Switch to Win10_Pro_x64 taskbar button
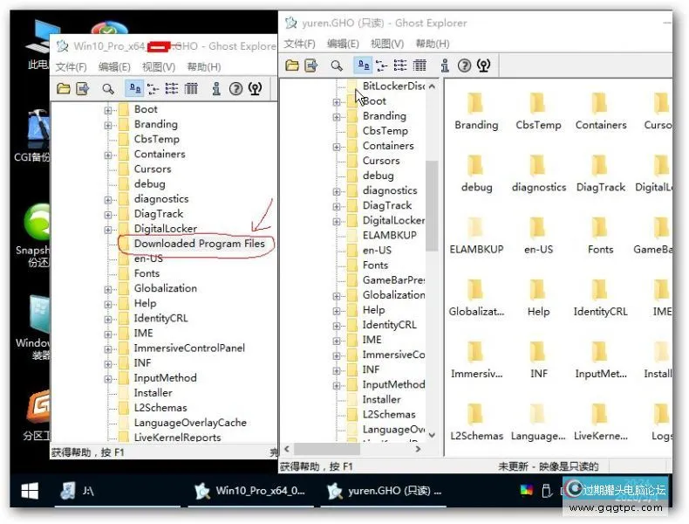Screen dimensions: 689x524 (x=250, y=491)
